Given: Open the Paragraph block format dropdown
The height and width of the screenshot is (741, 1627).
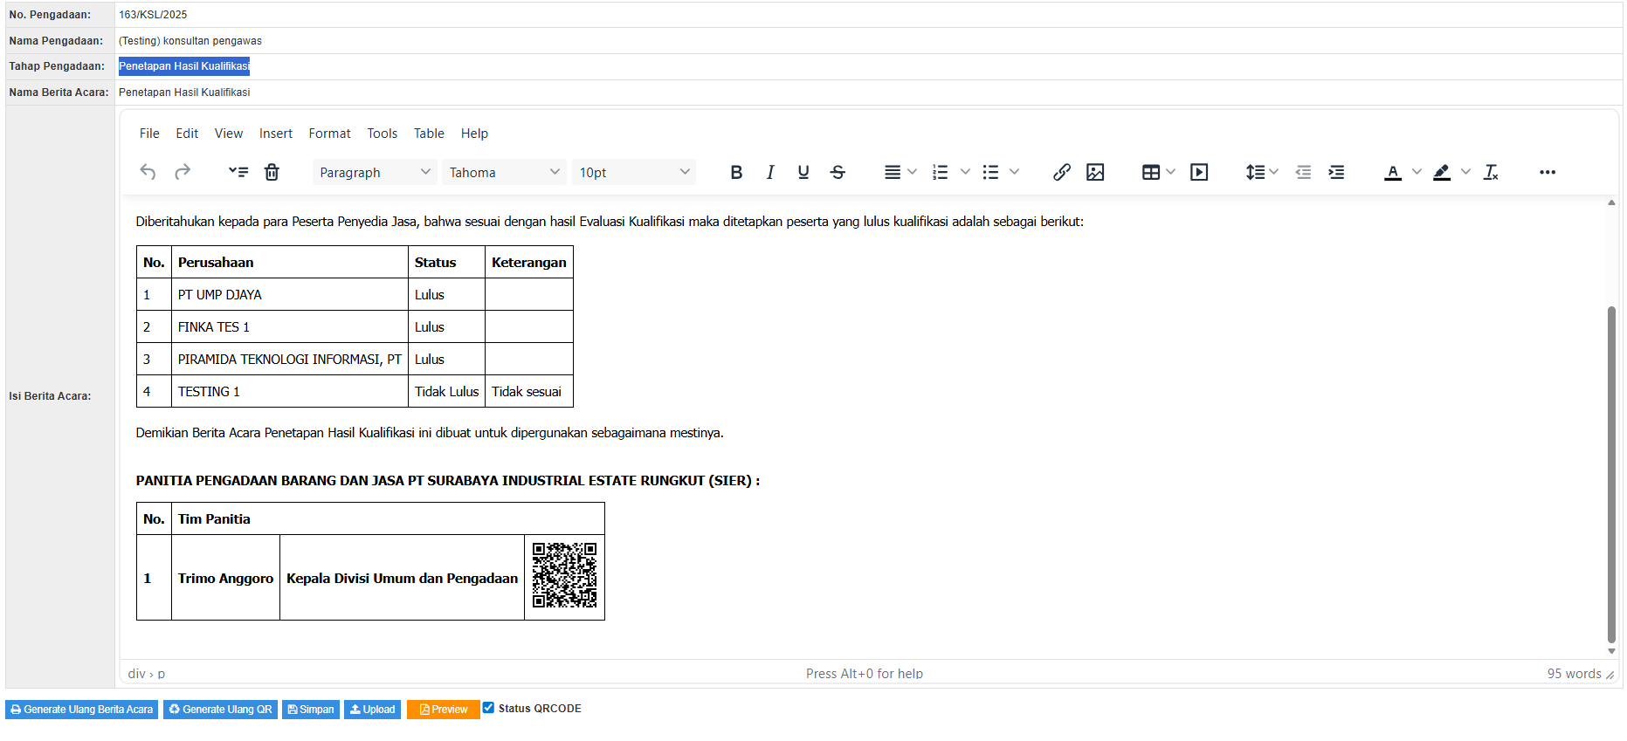Looking at the screenshot, I should pyautogui.click(x=374, y=172).
